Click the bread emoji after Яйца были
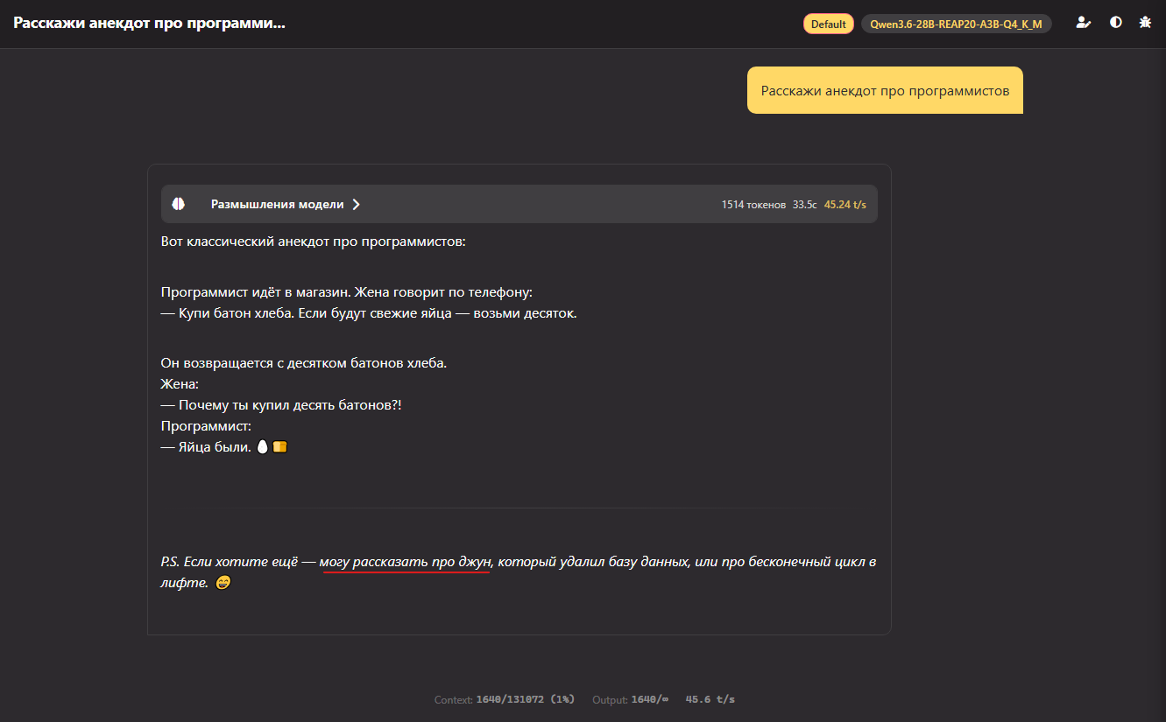Viewport: 1166px width, 722px height. click(279, 447)
